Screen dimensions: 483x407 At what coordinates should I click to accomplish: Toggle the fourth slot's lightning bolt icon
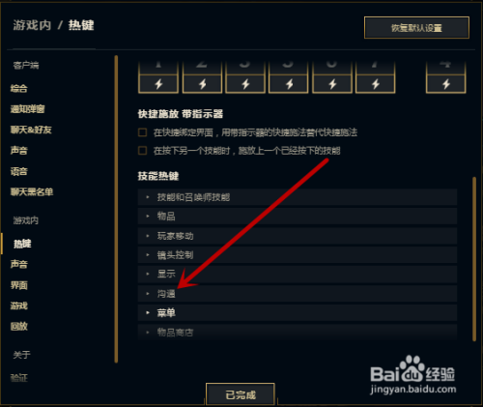pos(289,84)
